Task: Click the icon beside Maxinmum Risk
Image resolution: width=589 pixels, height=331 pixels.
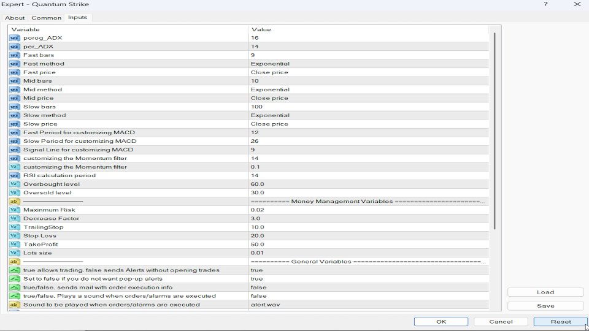Action: click(x=14, y=210)
